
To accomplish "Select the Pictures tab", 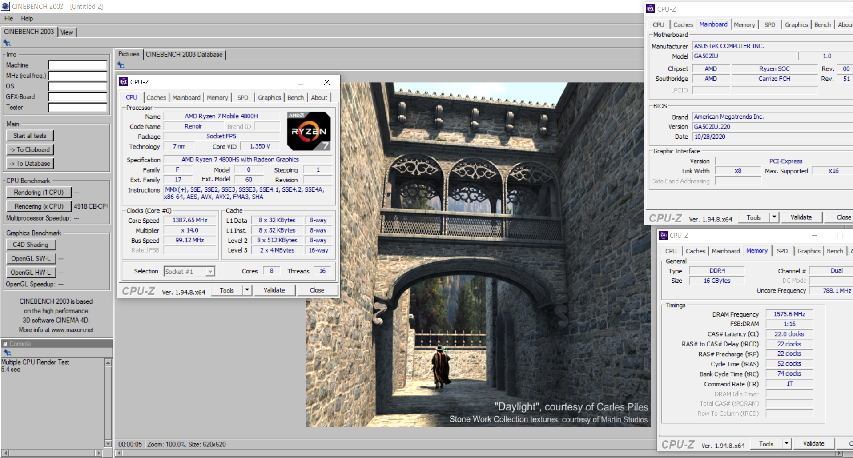I will pyautogui.click(x=129, y=54).
